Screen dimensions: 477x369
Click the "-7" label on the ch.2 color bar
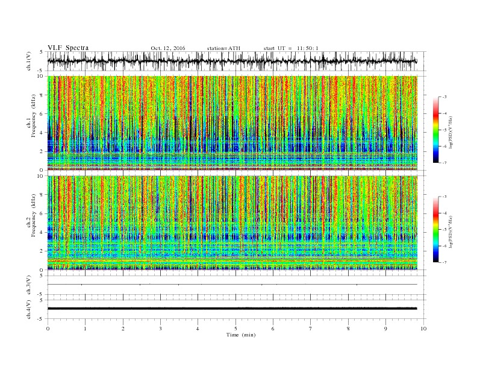pos(444,262)
